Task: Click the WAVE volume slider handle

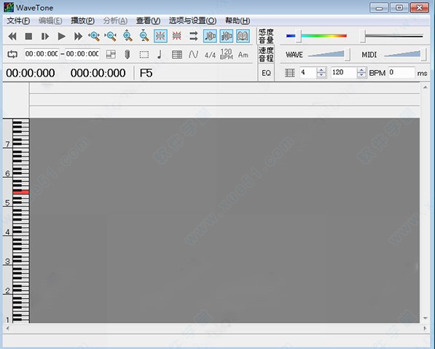Action: coord(348,55)
